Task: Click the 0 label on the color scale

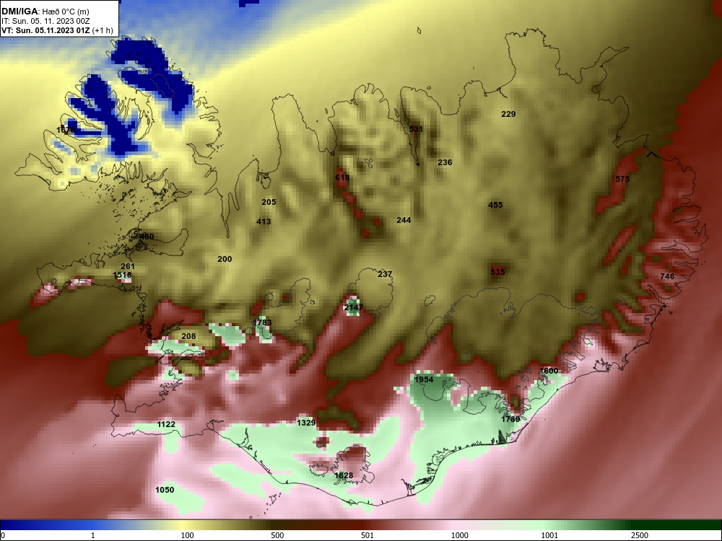Action: point(2,535)
